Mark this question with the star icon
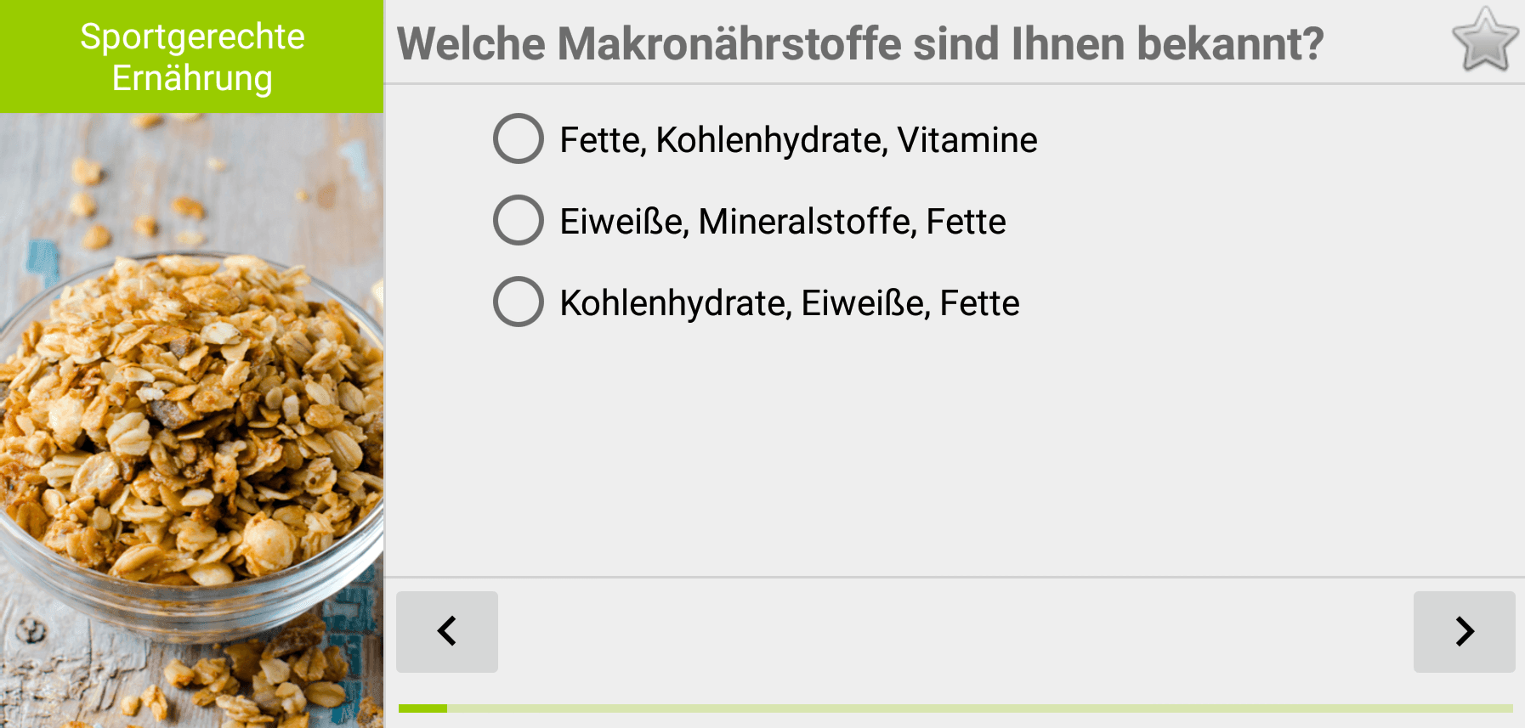1525x728 pixels. pos(1485,40)
